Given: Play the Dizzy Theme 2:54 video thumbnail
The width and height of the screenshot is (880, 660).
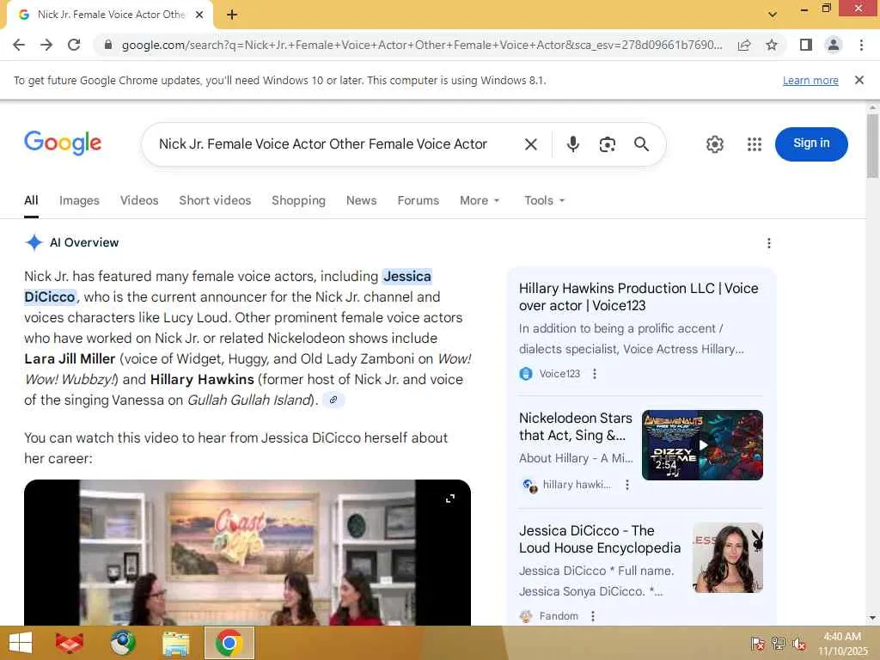Looking at the screenshot, I should [x=702, y=445].
